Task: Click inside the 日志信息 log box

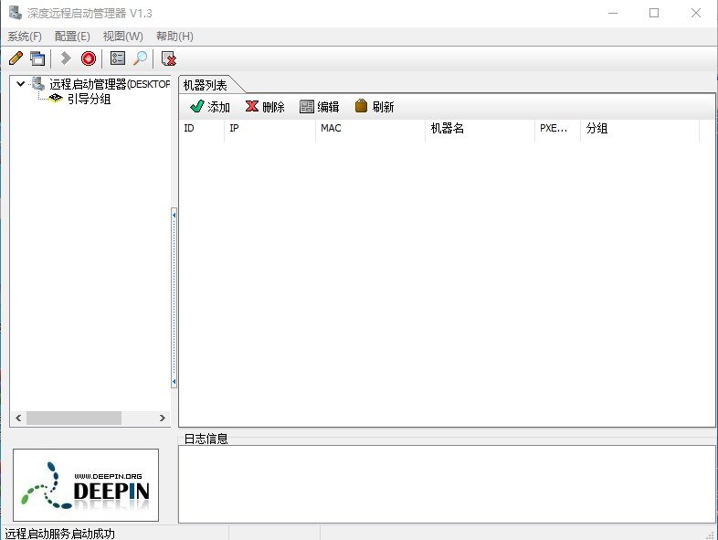Action: (447, 484)
